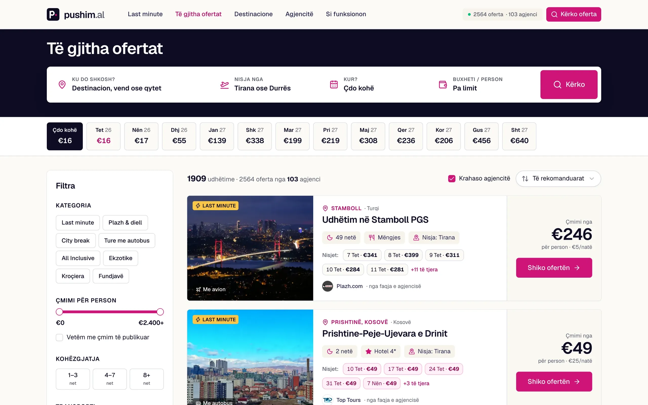Image resolution: width=648 pixels, height=405 pixels.
Task: Open Last minute in the top navigation
Action: 145,14
